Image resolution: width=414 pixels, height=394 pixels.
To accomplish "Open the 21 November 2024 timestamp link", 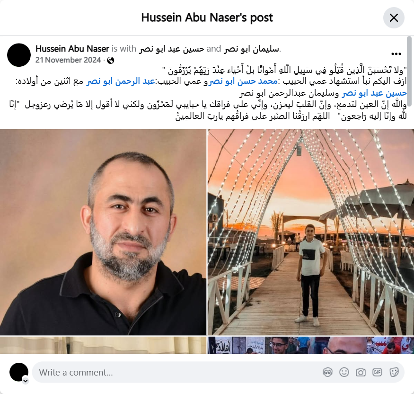I will pos(68,60).
